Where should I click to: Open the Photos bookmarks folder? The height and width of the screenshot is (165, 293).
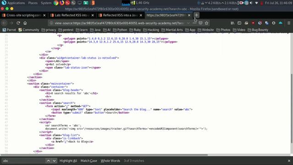(x=223, y=30)
